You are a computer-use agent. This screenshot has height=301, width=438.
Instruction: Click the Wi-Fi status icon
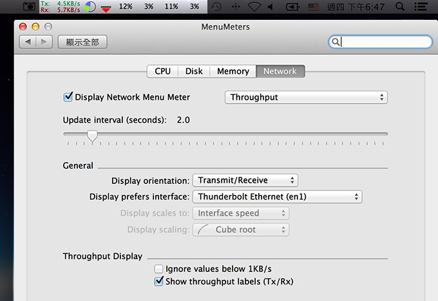pyautogui.click(x=254, y=6)
